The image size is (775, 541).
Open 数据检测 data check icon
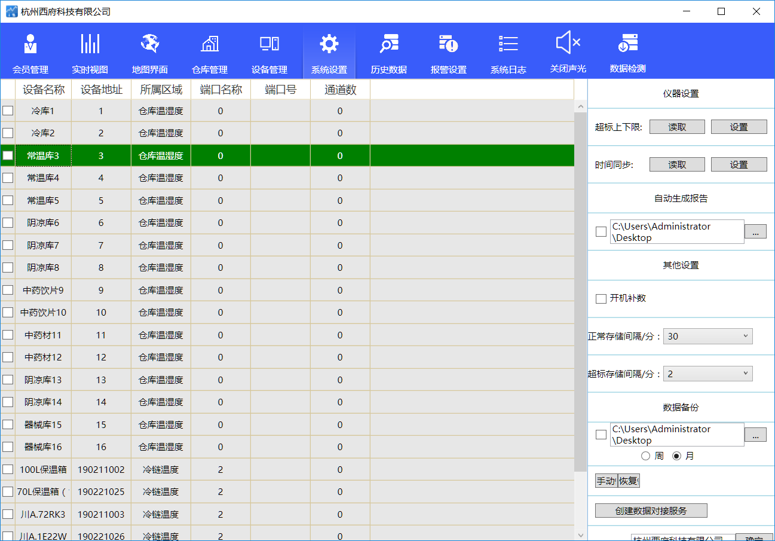628,43
